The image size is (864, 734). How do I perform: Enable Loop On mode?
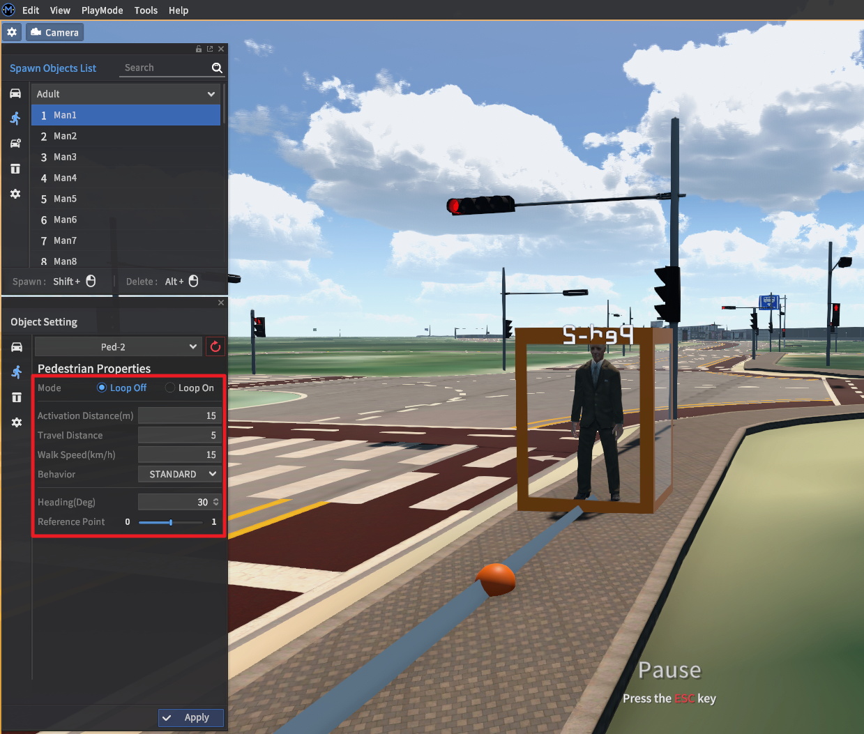coord(170,388)
